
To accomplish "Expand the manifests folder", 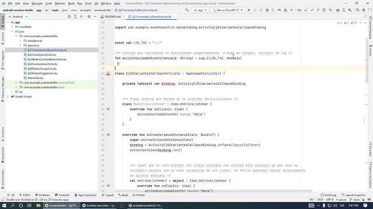I will point(12,27).
